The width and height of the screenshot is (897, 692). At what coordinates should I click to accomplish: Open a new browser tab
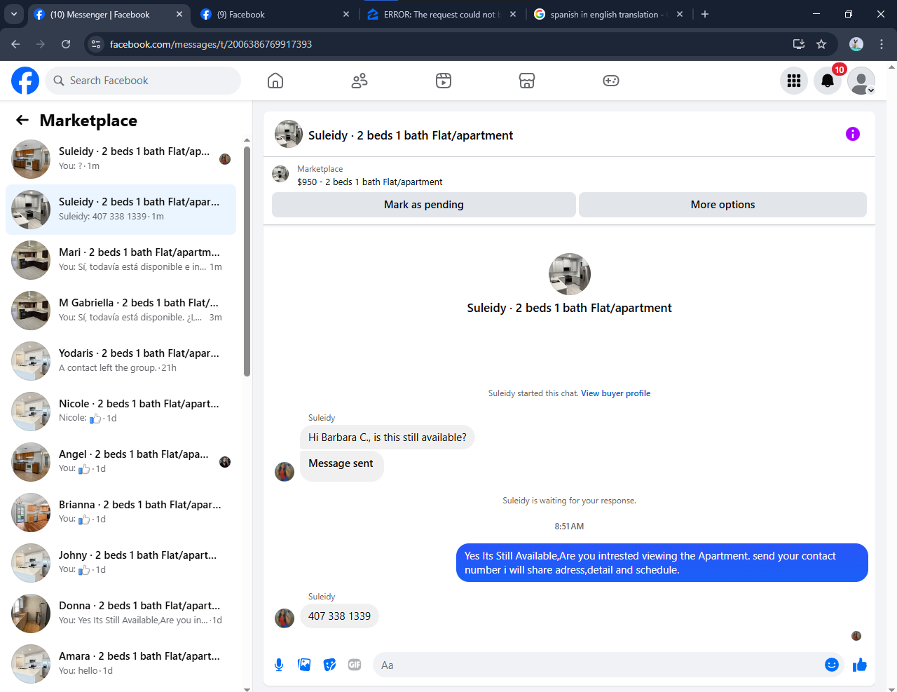pyautogui.click(x=705, y=14)
